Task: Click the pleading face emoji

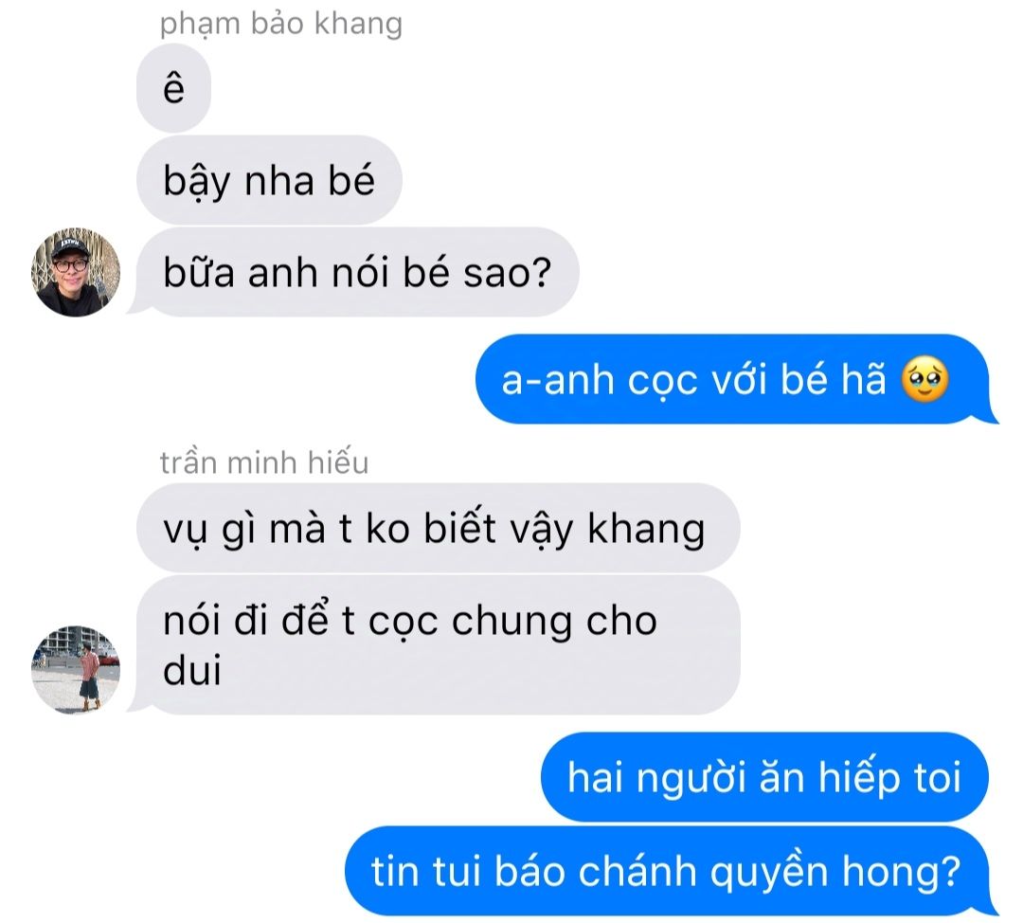Action: point(924,379)
